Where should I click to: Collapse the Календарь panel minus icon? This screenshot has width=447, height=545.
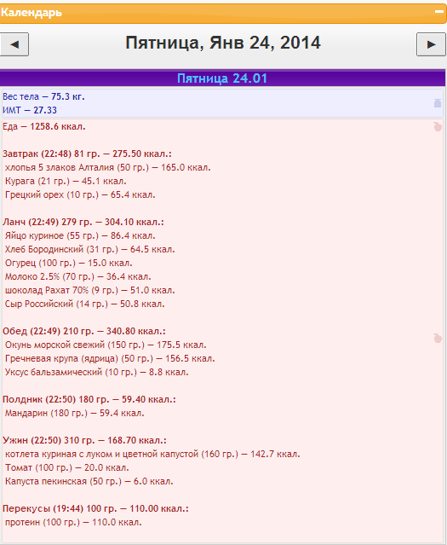pyautogui.click(x=438, y=11)
